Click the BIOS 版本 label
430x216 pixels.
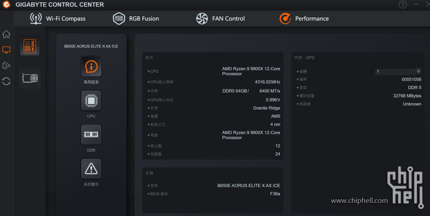[159, 194]
